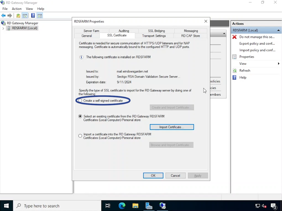The image size is (282, 211).
Task: Click the Import Certificate button
Action: click(172, 127)
